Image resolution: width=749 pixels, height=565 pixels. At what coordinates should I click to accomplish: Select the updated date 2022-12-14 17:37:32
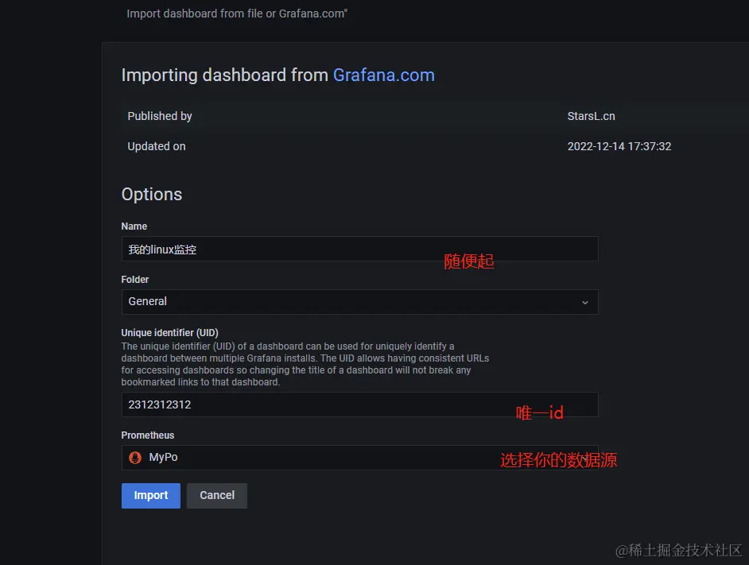[619, 146]
